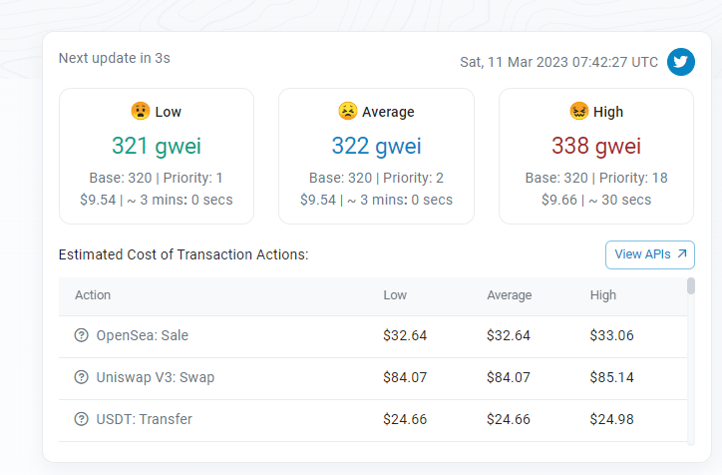This screenshot has height=475, width=722.
Task: Click the $24.98 USDT high cost
Action: [611, 419]
